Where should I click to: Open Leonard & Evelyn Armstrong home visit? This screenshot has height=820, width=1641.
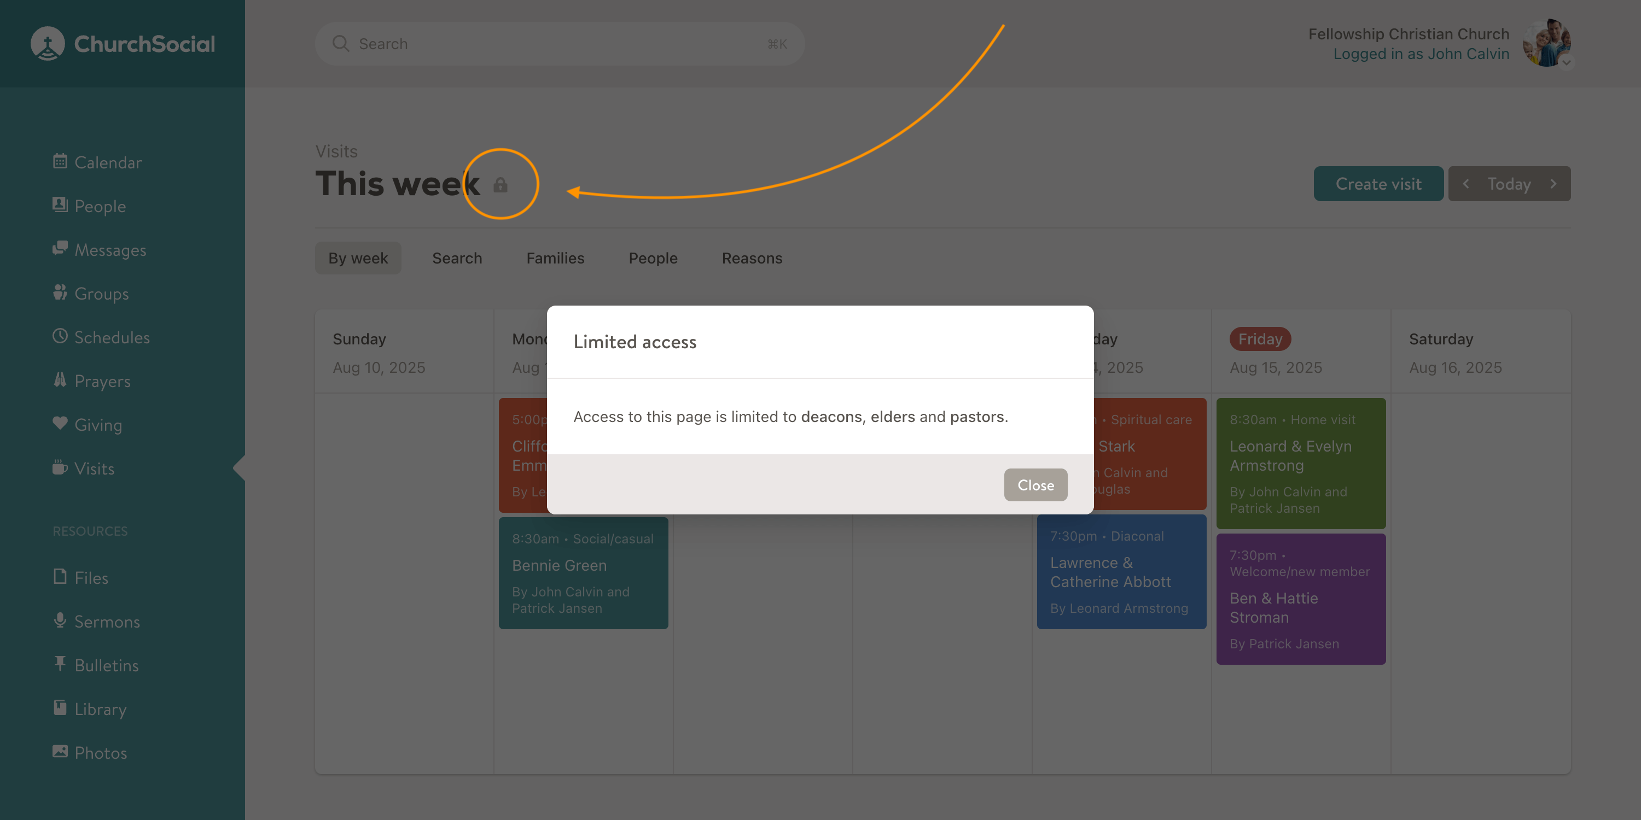coord(1301,464)
